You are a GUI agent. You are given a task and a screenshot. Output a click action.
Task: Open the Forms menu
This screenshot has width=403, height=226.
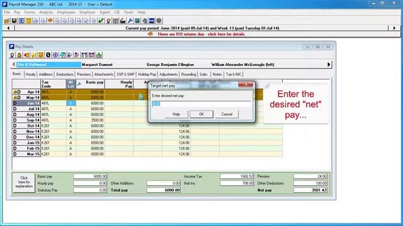(x=30, y=12)
